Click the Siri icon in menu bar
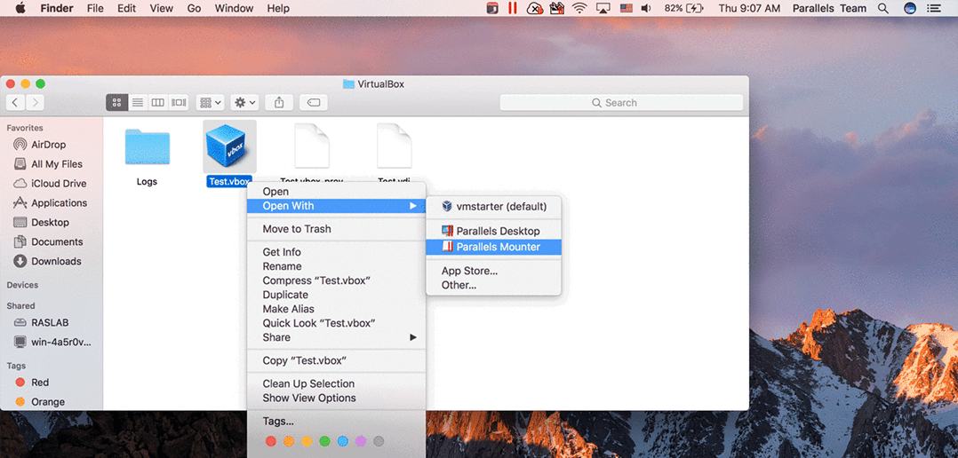The image size is (958, 458). coord(910,8)
